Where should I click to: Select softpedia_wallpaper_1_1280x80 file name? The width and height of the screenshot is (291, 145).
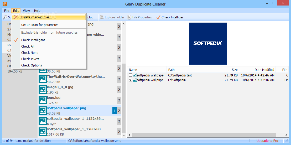coord(75,129)
